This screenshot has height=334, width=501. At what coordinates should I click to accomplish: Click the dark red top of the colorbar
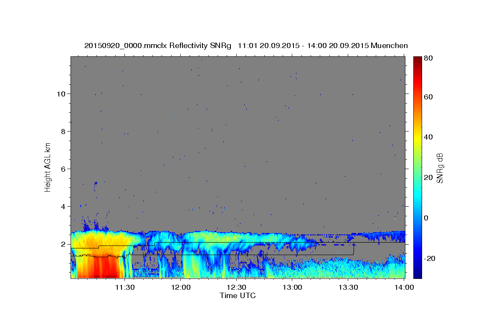point(417,60)
